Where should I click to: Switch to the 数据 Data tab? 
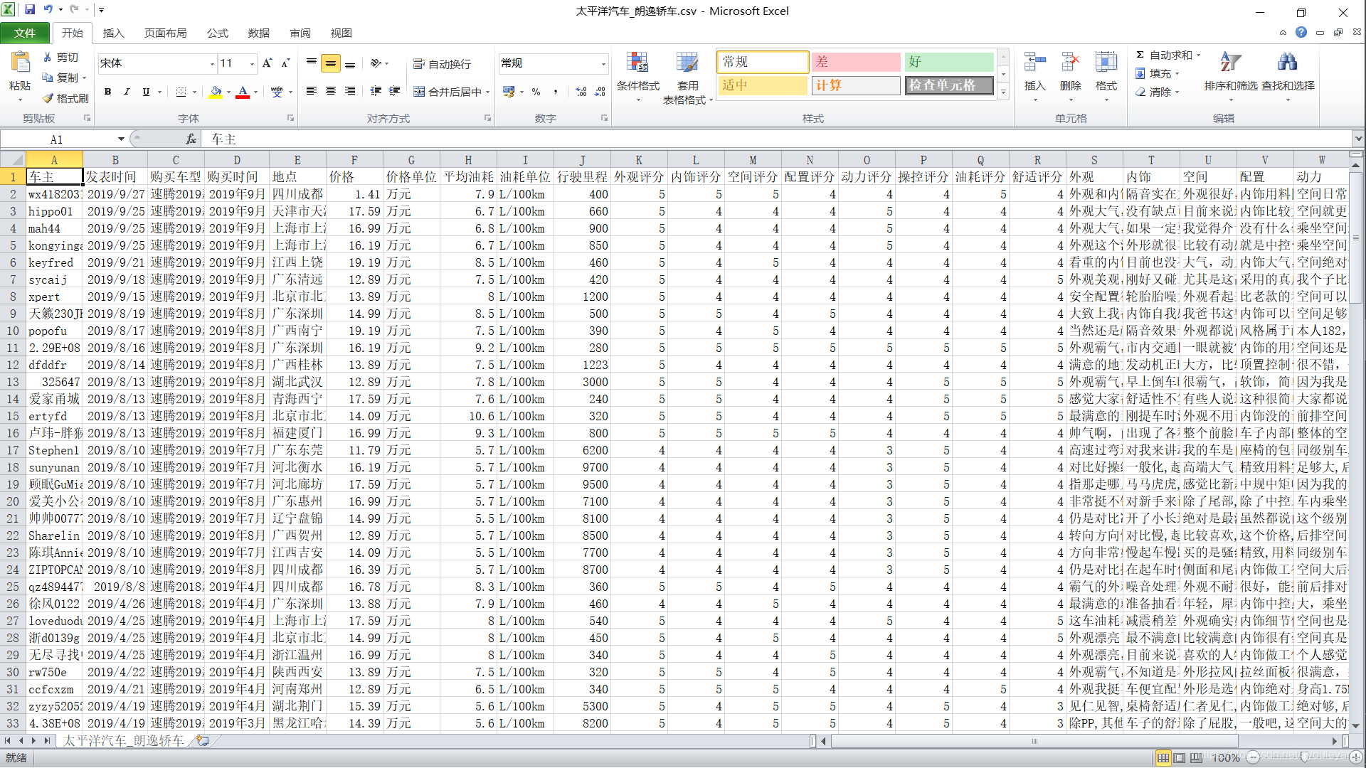tap(259, 33)
